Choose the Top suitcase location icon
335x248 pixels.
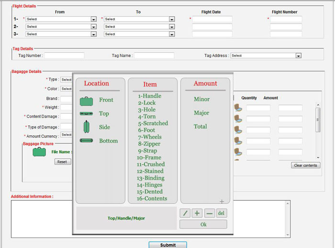86,114
